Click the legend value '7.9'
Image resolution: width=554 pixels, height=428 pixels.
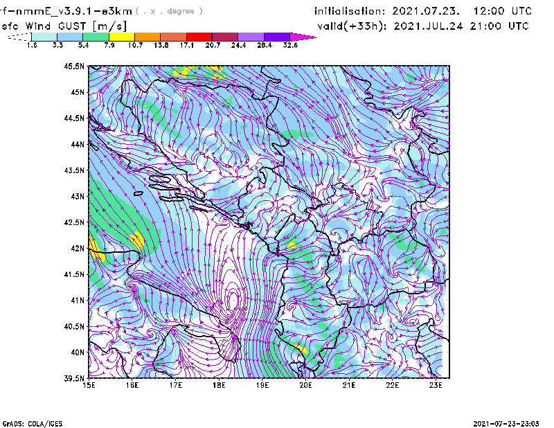[109, 45]
